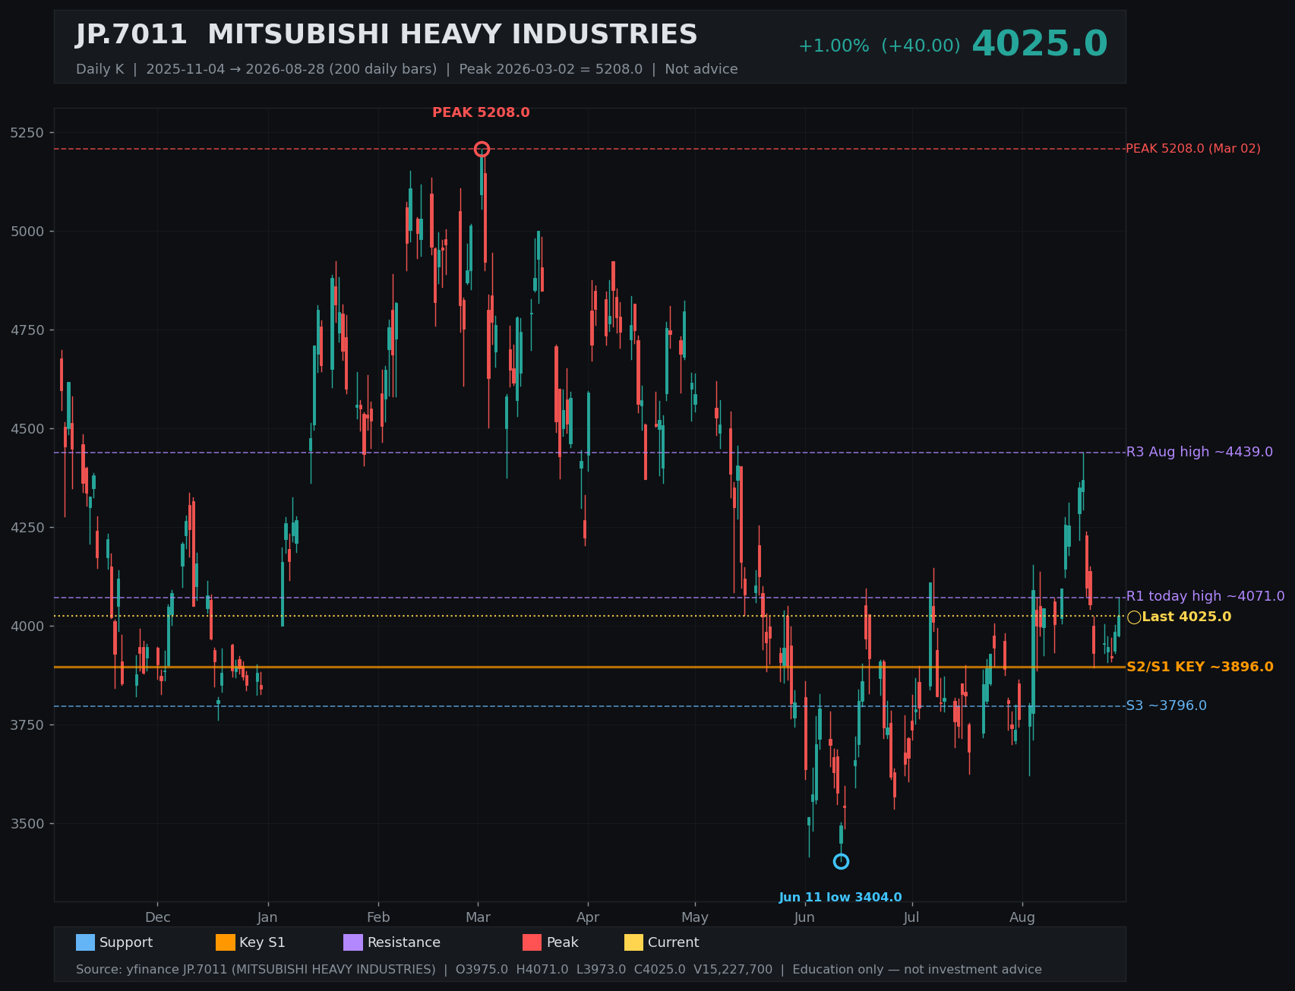1295x991 pixels.
Task: Select the red Peak legend swatch
Action: (532, 942)
